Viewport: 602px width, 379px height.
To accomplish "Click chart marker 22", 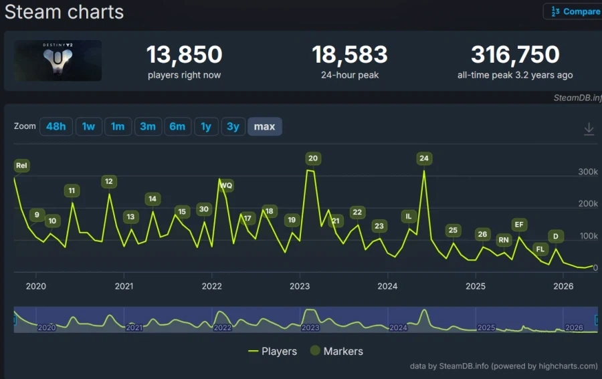I will [x=357, y=212].
